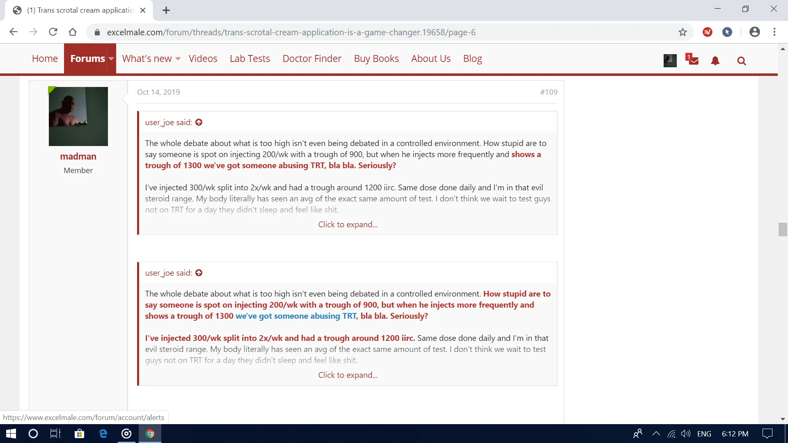Expand the second quoted post
788x443 pixels.
point(348,375)
